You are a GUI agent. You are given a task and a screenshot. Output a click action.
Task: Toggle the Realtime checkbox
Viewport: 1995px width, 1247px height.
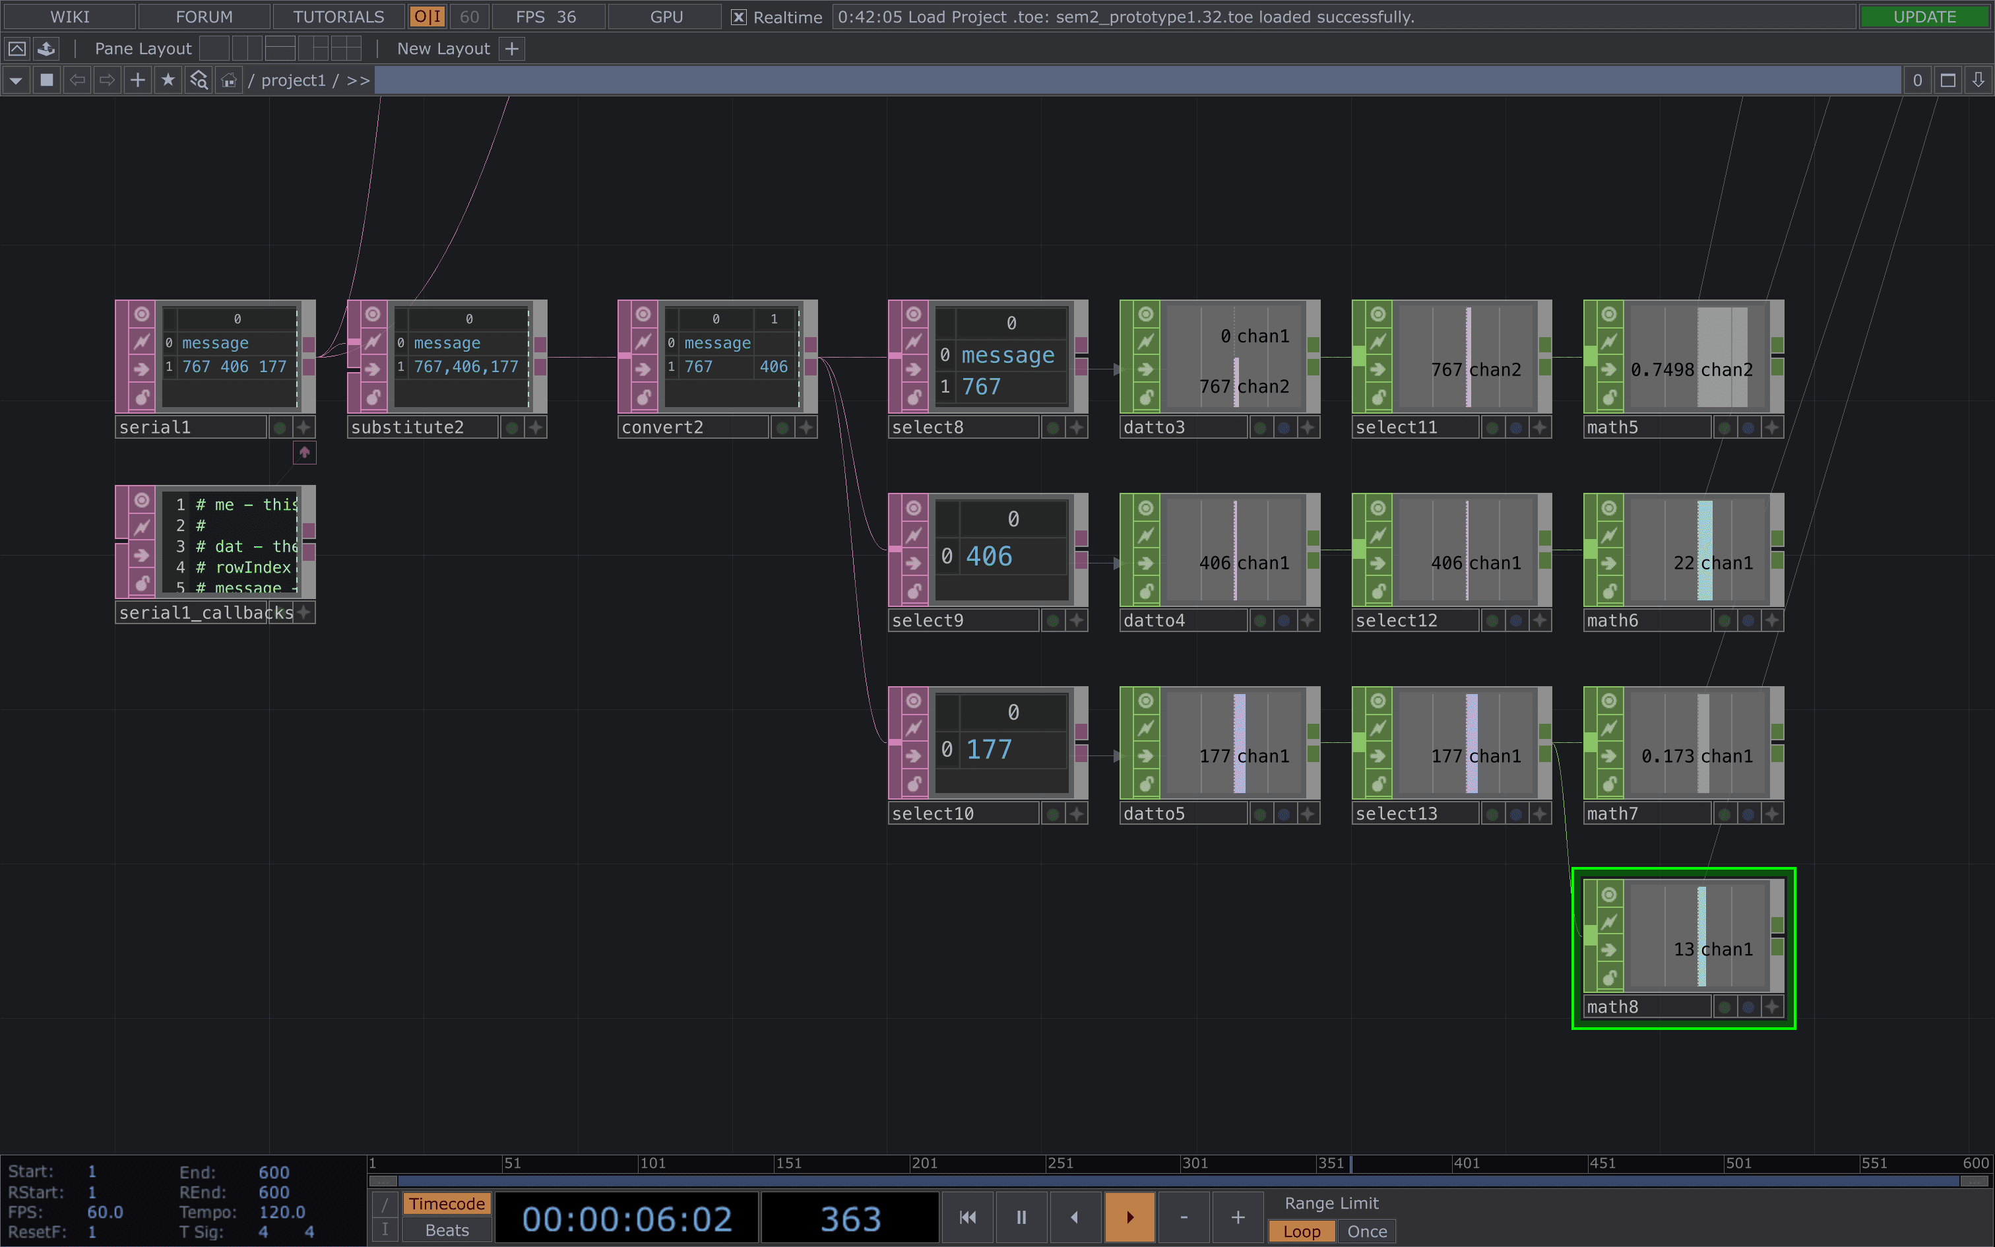point(739,17)
